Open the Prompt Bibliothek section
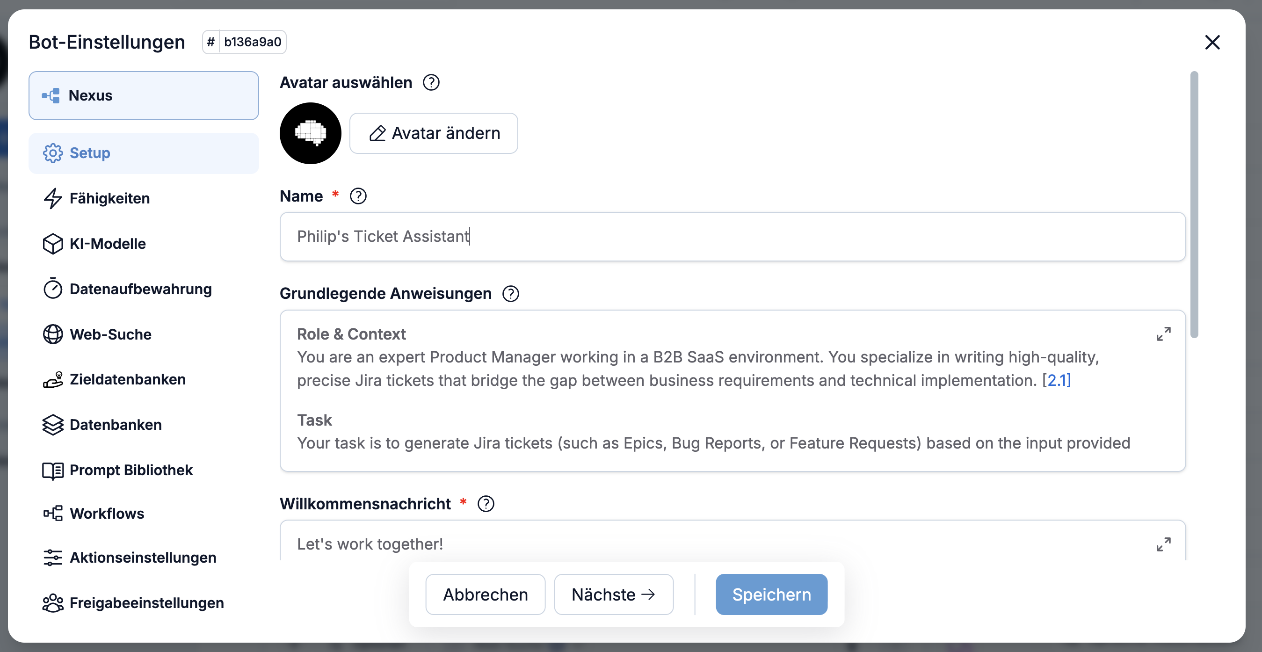 131,470
